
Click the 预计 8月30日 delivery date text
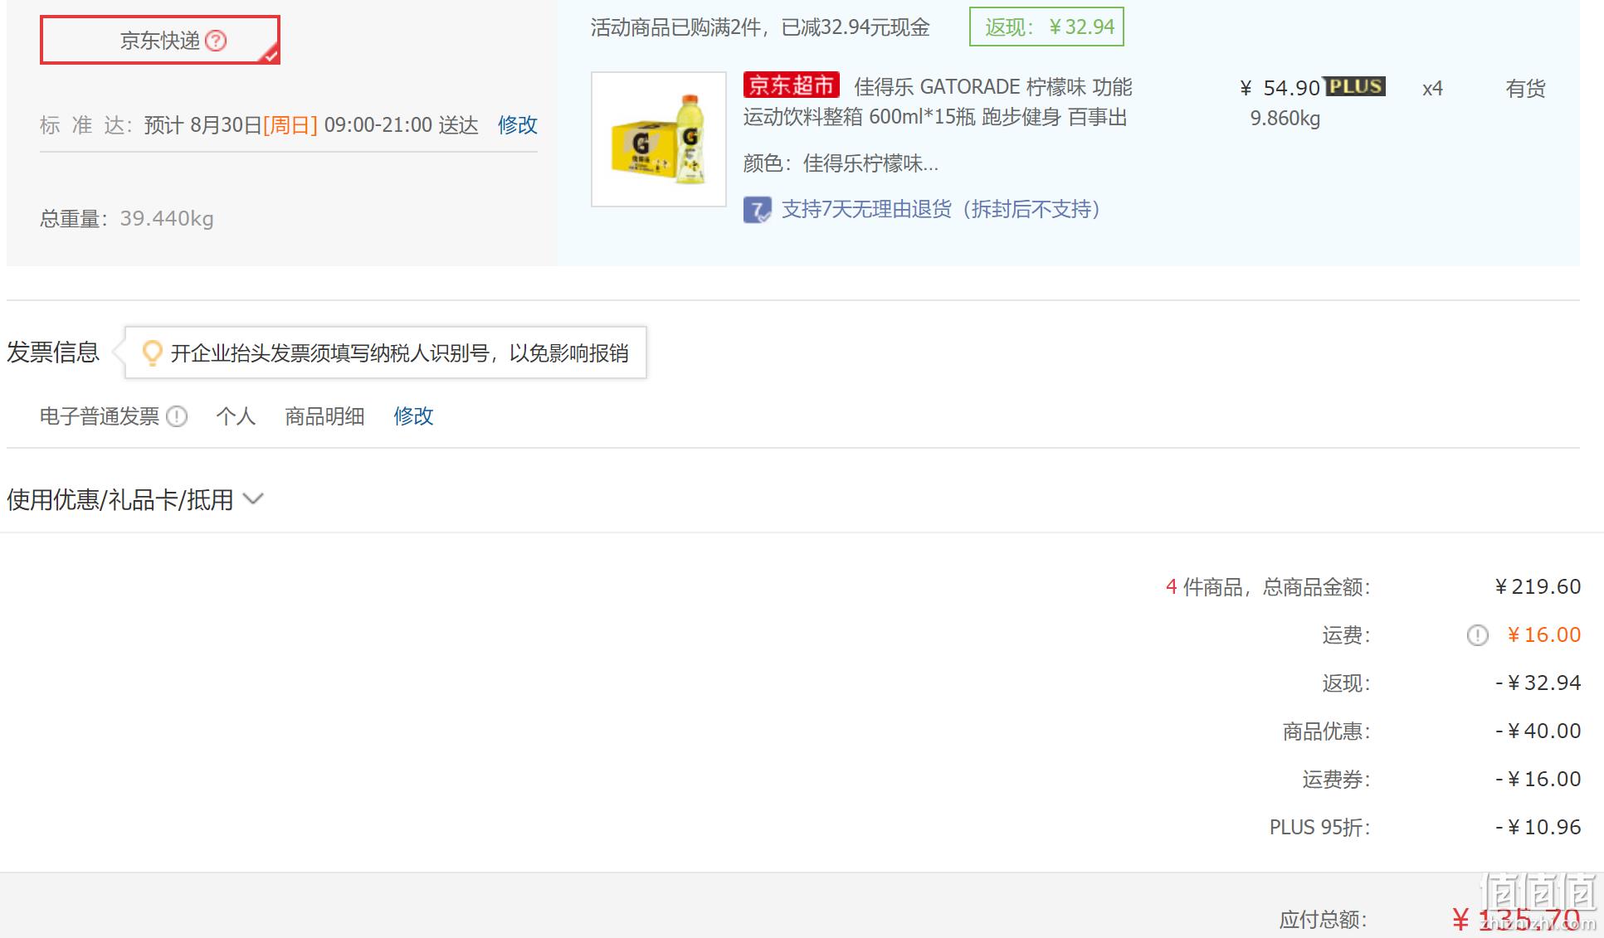(311, 125)
